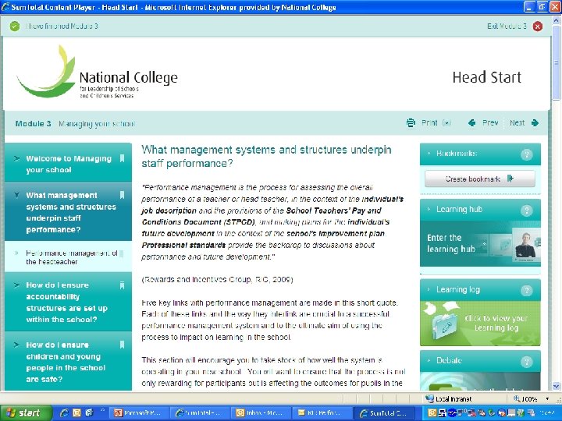Go back with the Prev arrow icon
The width and height of the screenshot is (562, 421).
click(x=472, y=123)
